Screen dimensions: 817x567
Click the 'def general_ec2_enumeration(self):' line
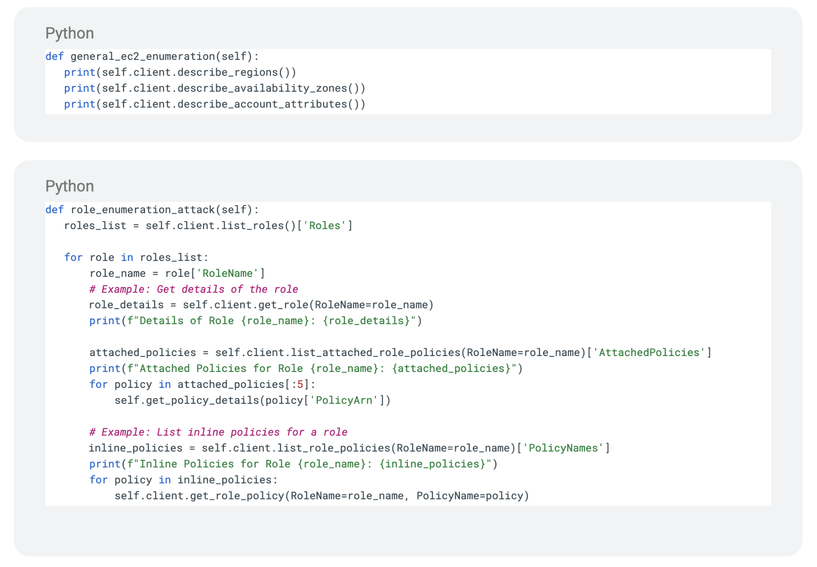[x=152, y=57]
